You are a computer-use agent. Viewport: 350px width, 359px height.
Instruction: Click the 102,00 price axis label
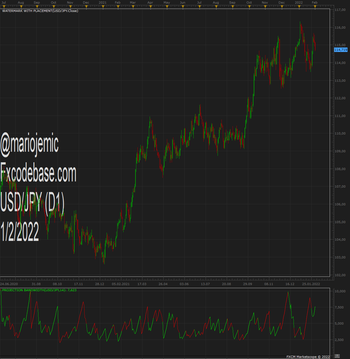point(340,275)
